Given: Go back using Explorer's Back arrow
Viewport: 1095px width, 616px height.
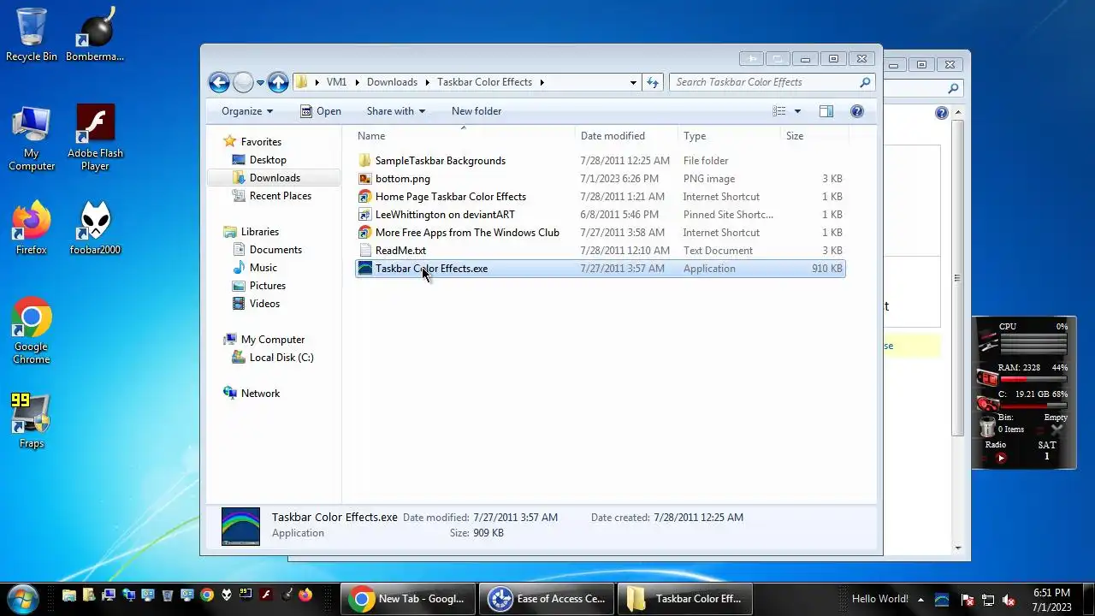Looking at the screenshot, I should 219,82.
